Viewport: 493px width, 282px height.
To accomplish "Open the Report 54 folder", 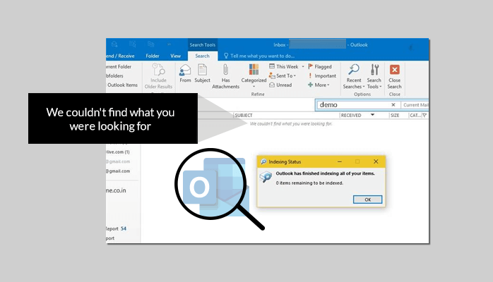I will [116, 228].
